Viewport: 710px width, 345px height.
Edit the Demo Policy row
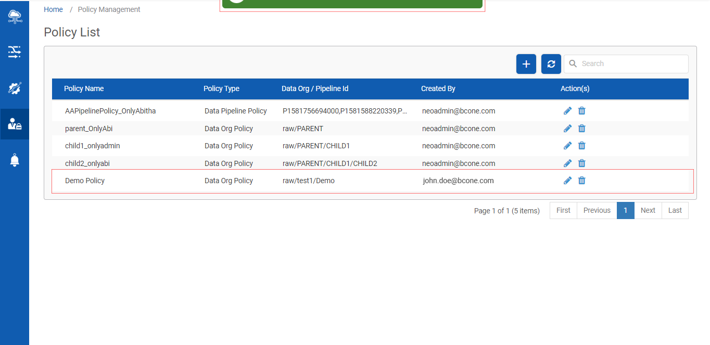point(567,181)
